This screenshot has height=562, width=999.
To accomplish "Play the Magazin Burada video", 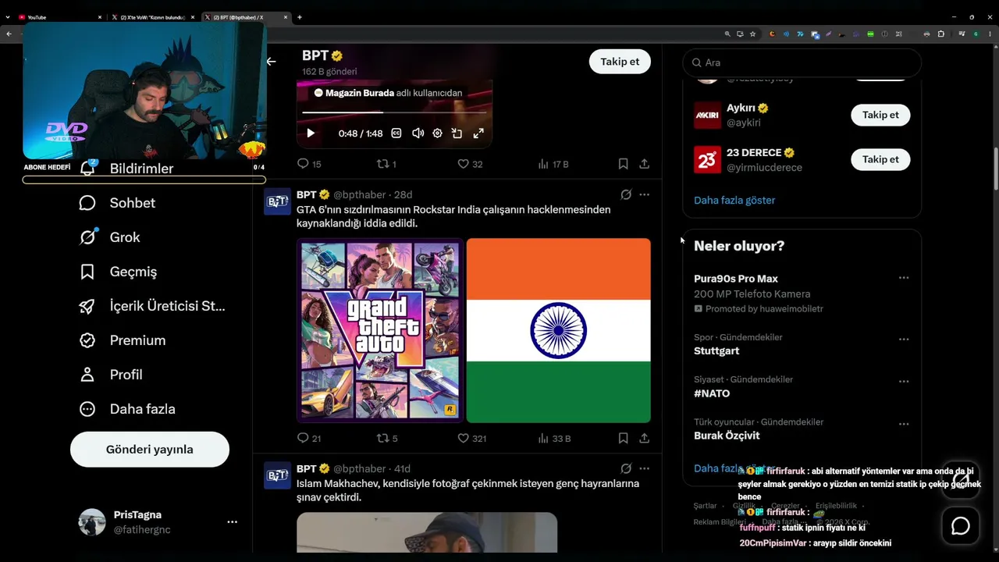I will [311, 133].
